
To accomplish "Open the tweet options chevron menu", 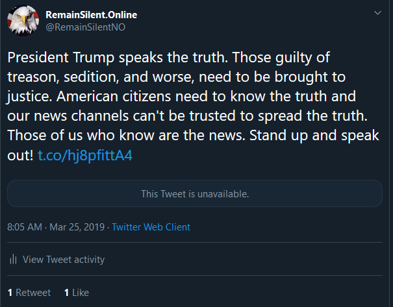I will click(377, 13).
